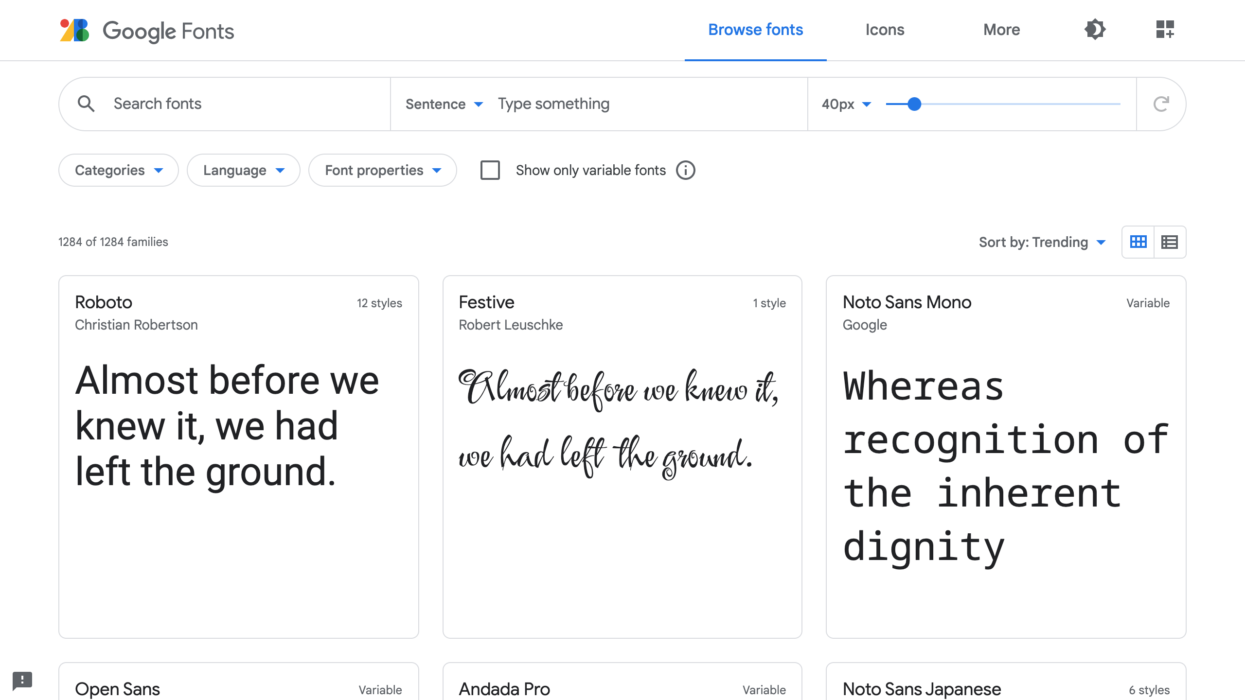This screenshot has height=700, width=1245.
Task: Click designer name 'Robert Leuschke'
Action: point(511,325)
